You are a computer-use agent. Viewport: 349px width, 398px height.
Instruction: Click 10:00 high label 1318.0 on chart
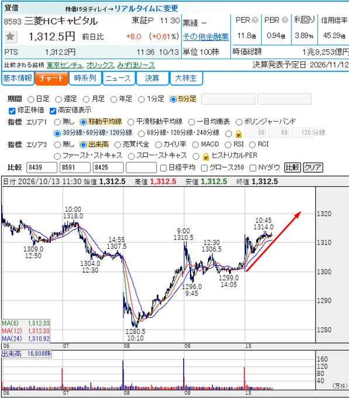(73, 216)
